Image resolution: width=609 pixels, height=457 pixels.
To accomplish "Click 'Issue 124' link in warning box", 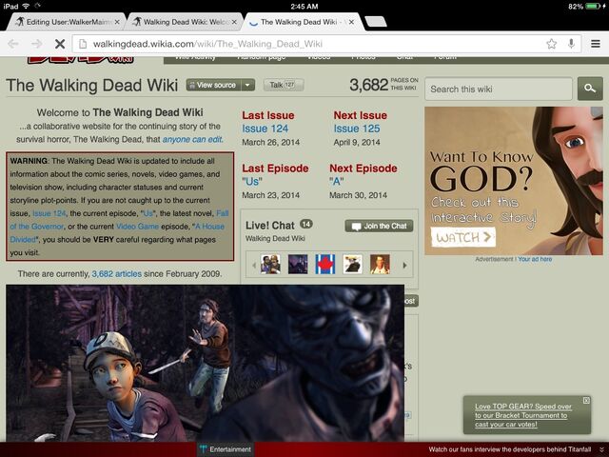I will coord(49,213).
